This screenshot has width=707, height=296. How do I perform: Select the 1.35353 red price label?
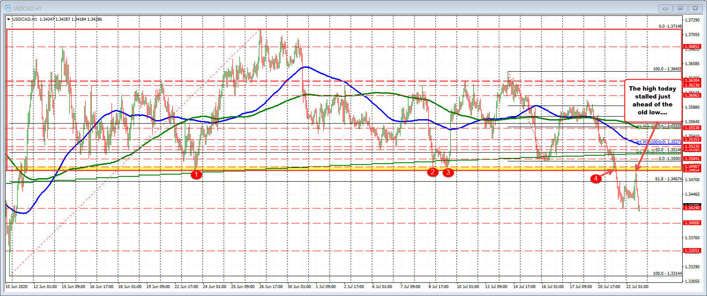pos(692,139)
